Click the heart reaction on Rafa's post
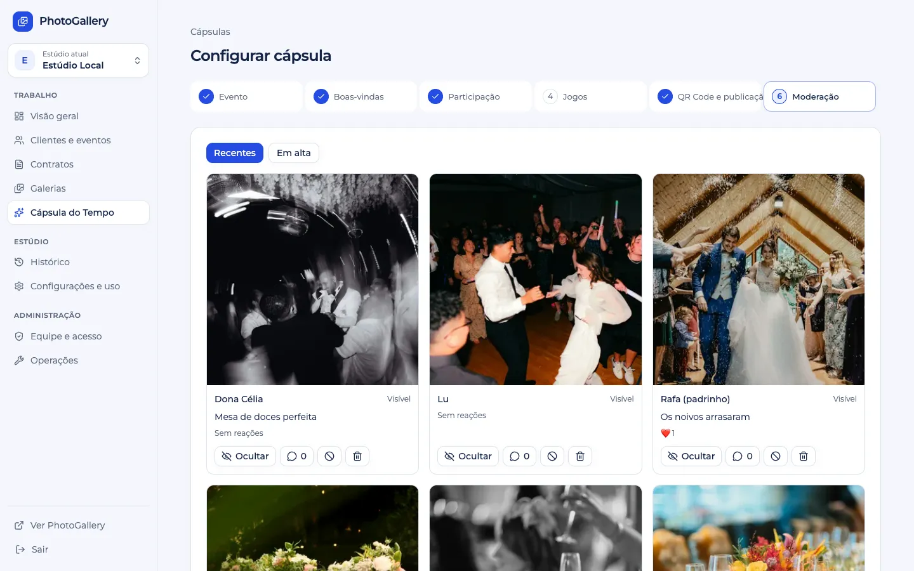Screen dimensions: 914x571 pos(668,433)
